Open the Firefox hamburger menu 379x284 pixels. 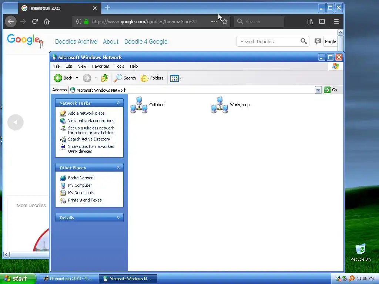[336, 21]
